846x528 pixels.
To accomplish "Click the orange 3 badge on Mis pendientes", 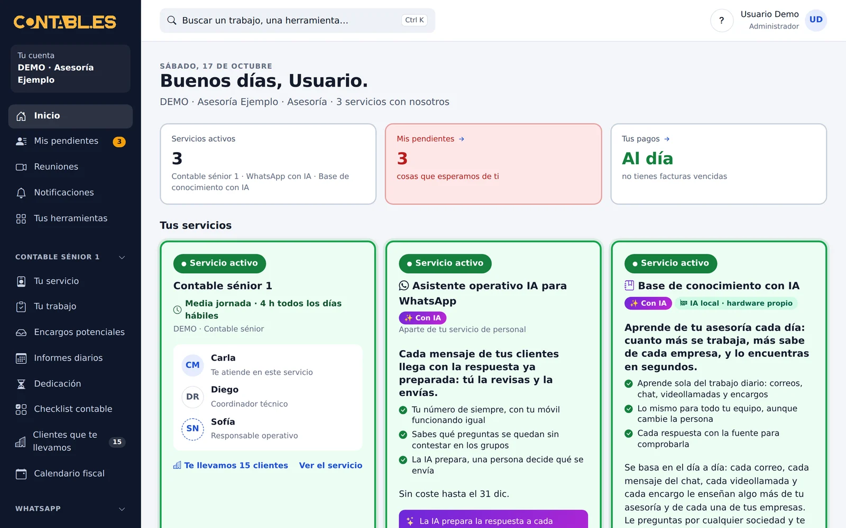I will pos(119,142).
